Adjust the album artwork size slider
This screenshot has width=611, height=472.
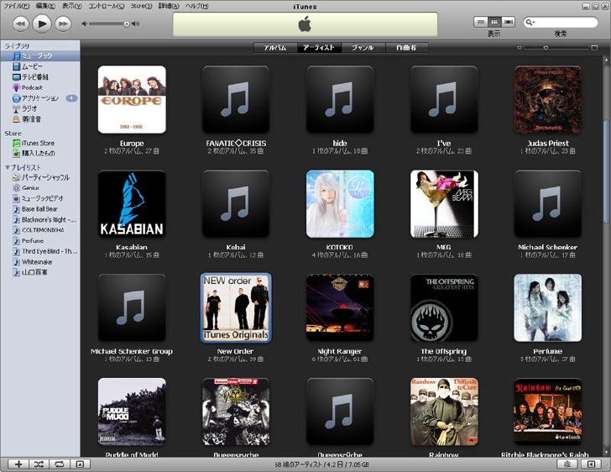(x=546, y=48)
